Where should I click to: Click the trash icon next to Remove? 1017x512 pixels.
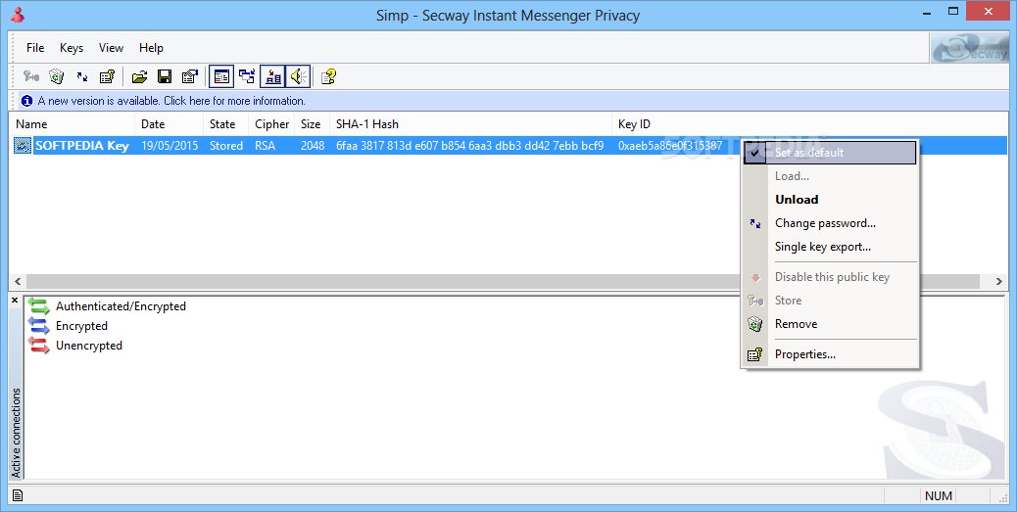coord(755,324)
